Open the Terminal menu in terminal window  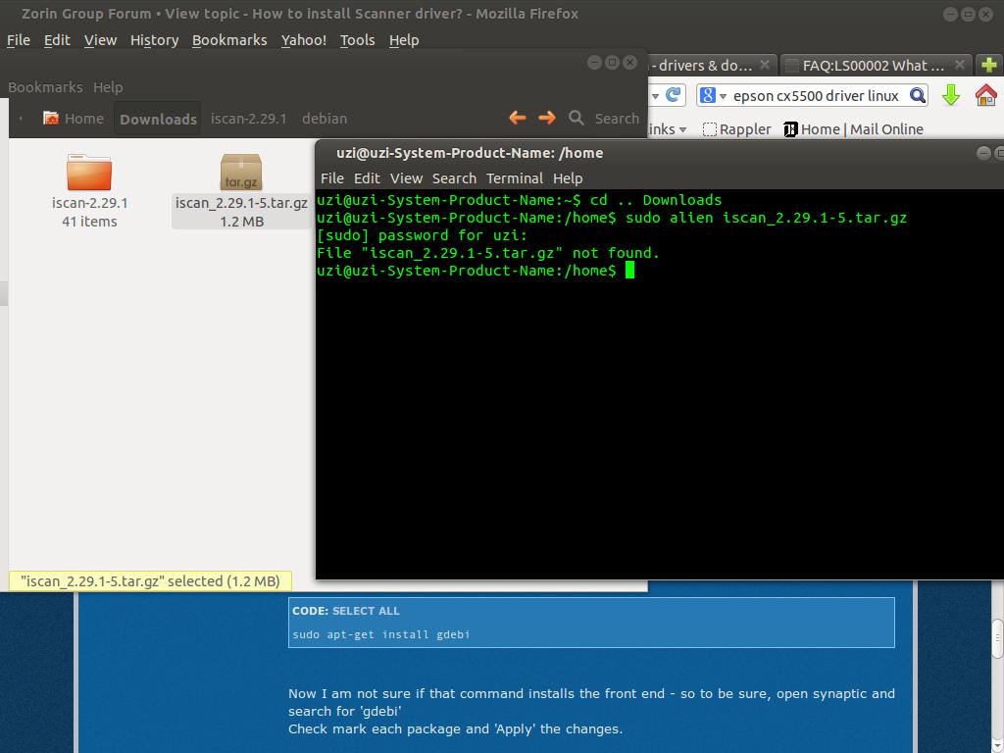point(514,178)
